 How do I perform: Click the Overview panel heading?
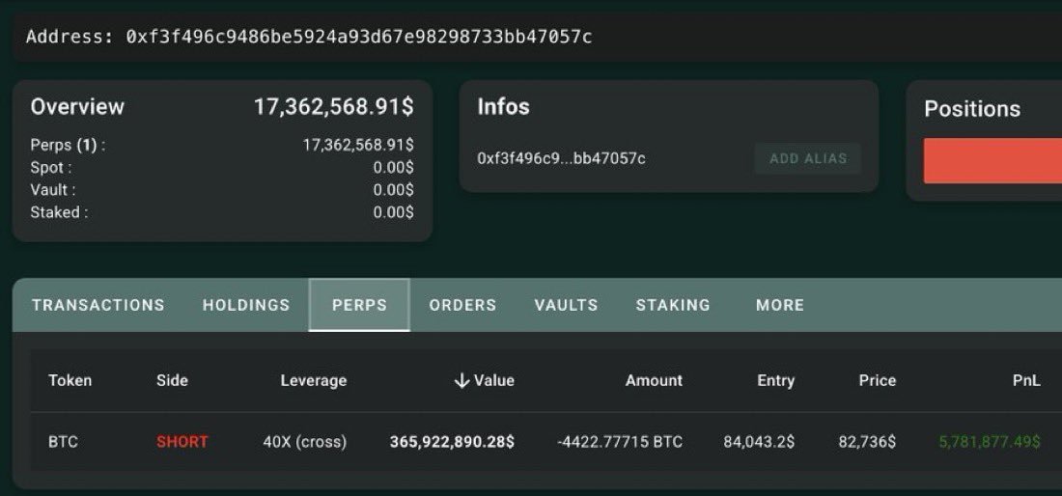pyautogui.click(x=77, y=107)
